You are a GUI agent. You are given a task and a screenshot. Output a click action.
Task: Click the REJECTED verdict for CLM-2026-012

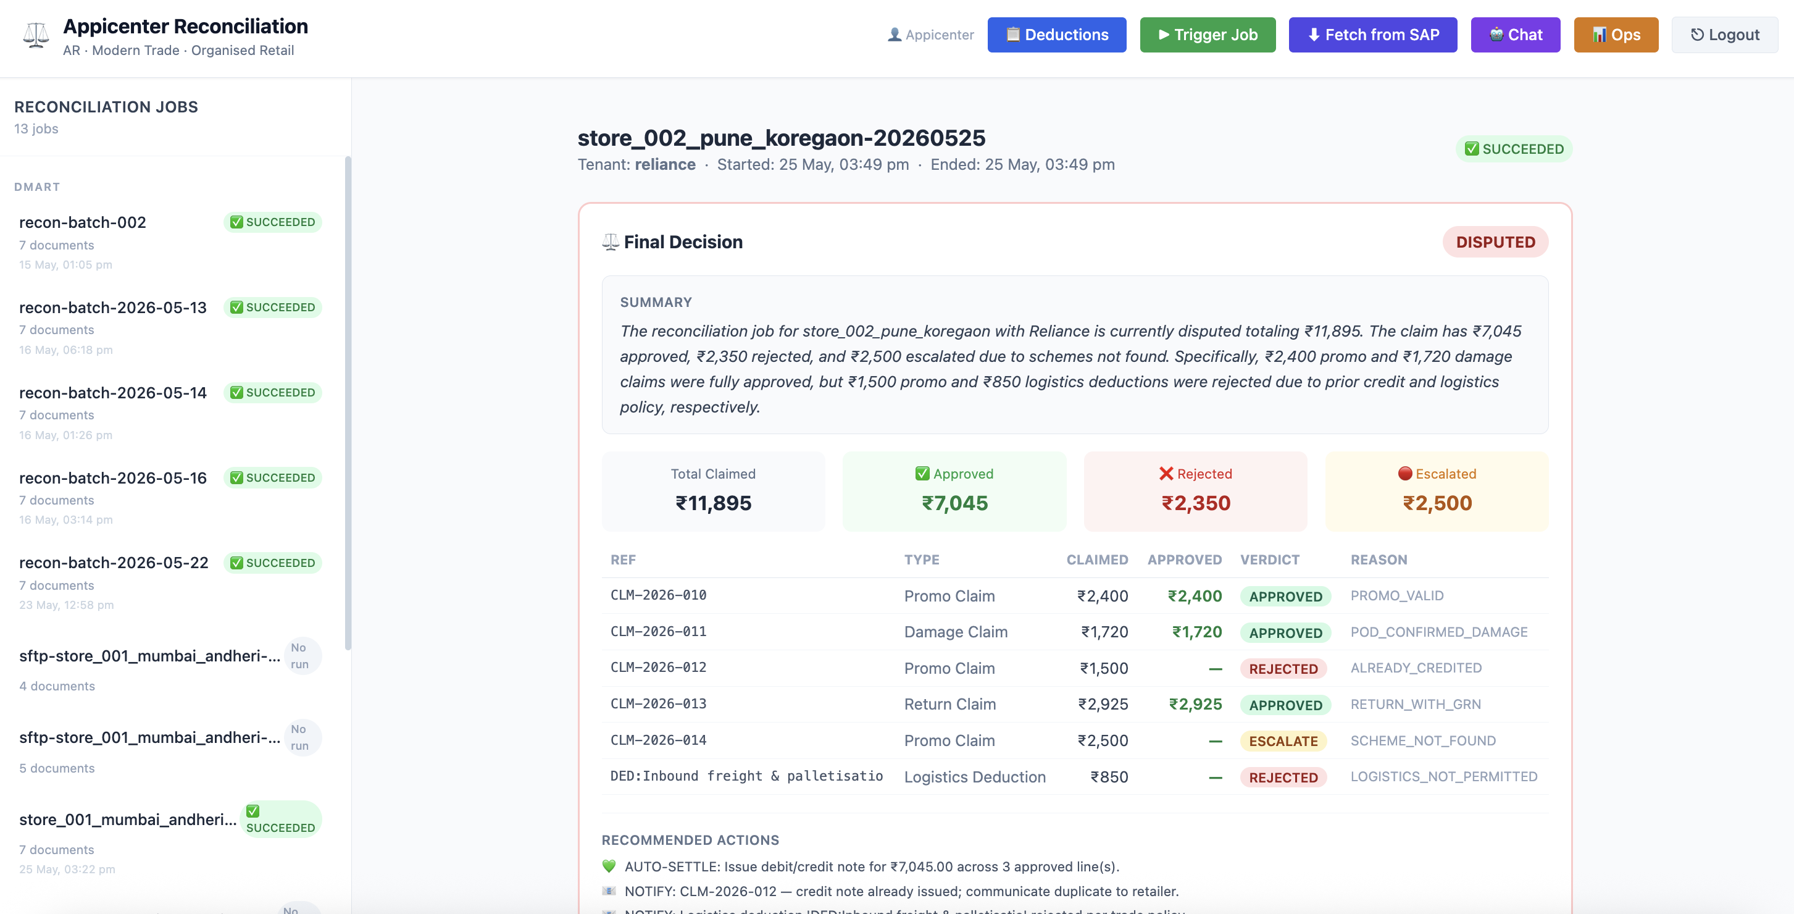pyautogui.click(x=1283, y=669)
